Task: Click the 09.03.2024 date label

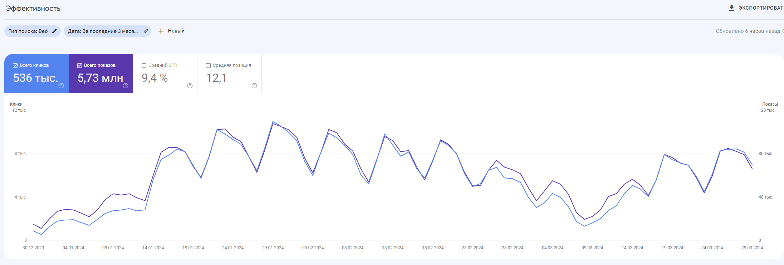Action: pos(592,248)
